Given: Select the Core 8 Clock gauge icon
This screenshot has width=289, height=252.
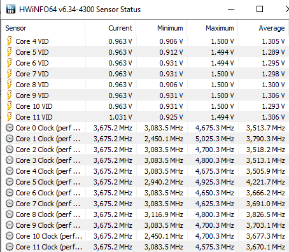Looking at the screenshot, I should tap(10, 214).
